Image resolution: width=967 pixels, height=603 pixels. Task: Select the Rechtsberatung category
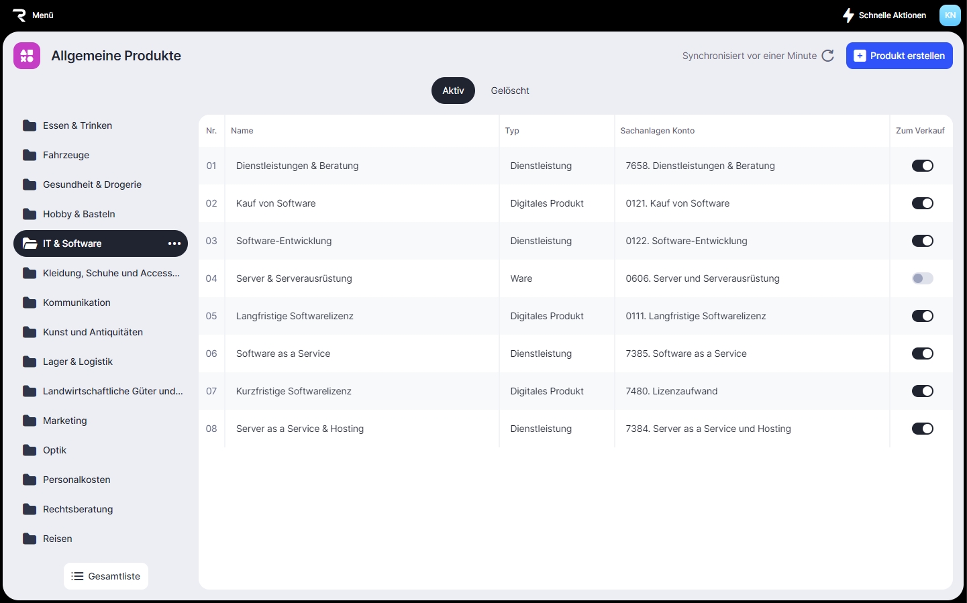click(x=78, y=509)
